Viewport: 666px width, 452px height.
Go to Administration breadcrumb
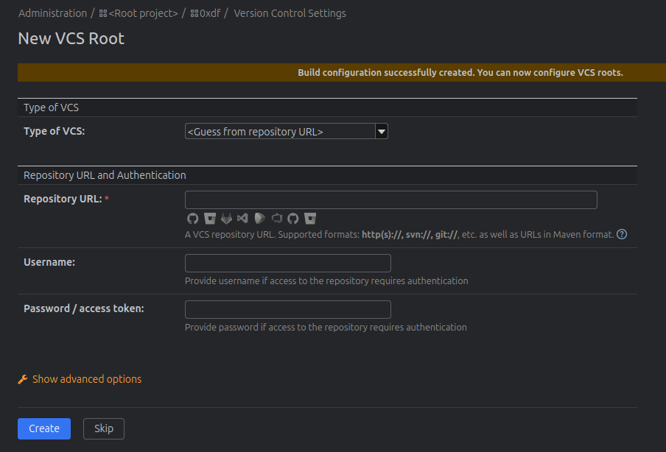(52, 13)
